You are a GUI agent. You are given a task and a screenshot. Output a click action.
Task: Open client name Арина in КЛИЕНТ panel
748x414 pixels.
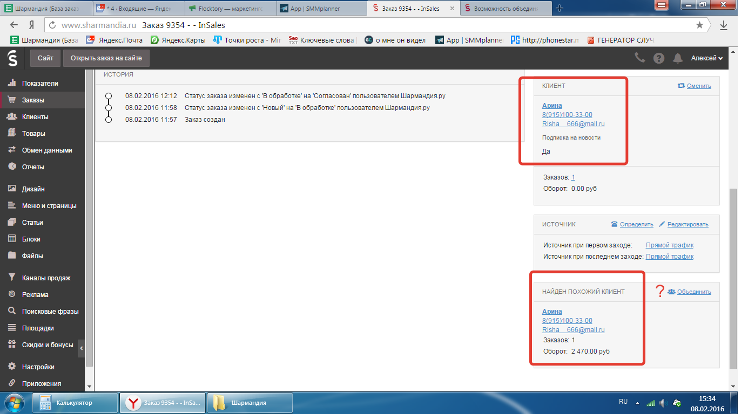[552, 106]
